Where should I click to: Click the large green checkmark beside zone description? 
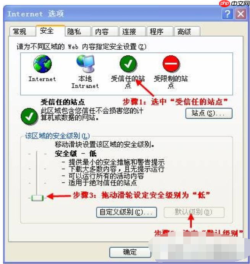[29, 116]
